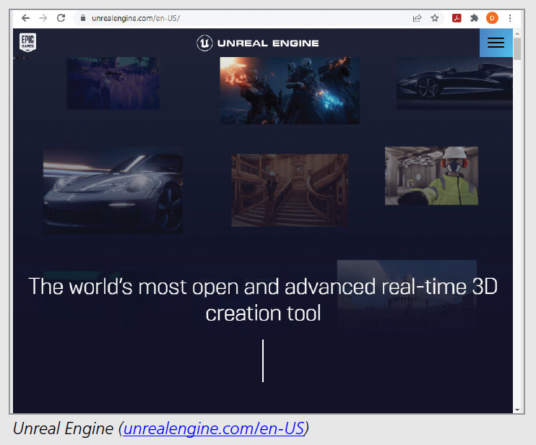
Task: Bookmark this page with the star icon
Action: tap(434, 18)
